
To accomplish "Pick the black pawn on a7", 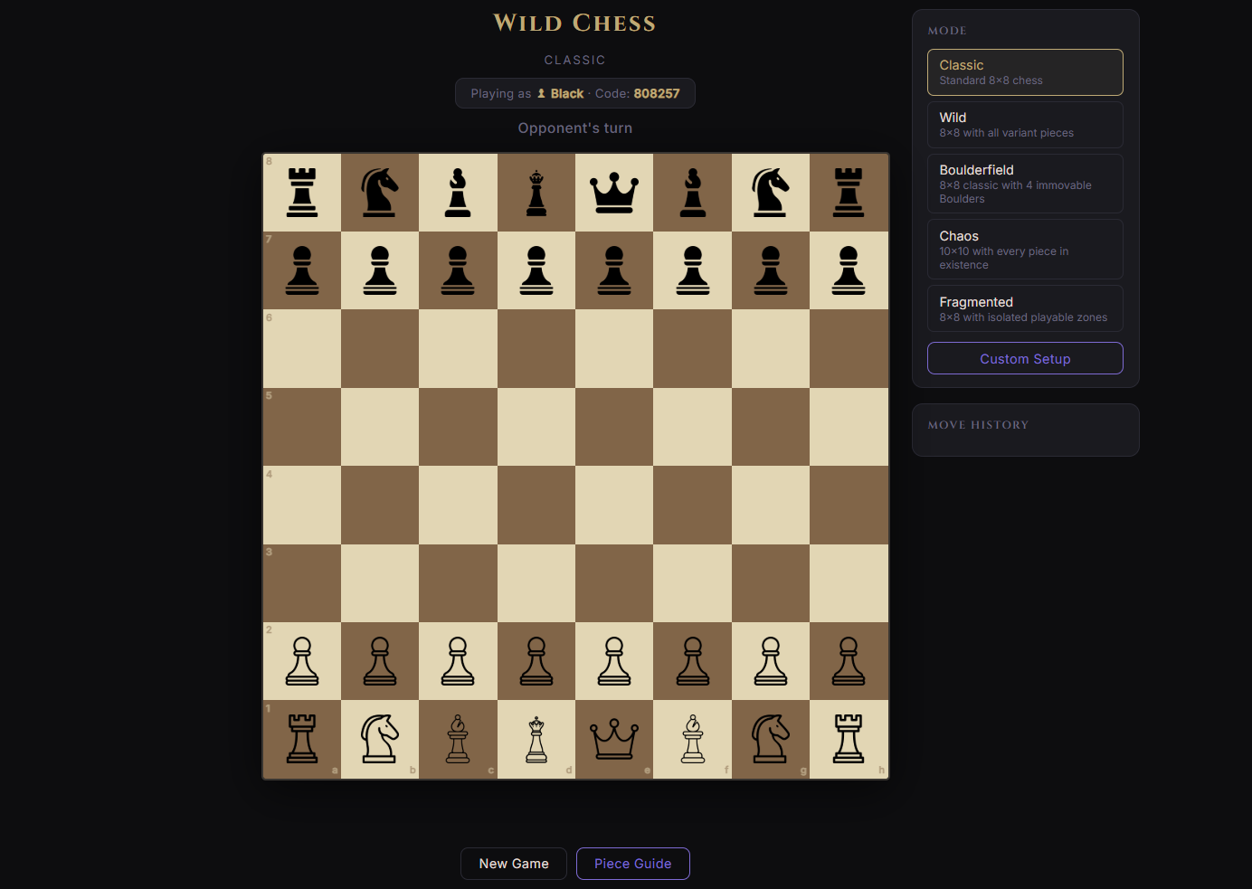I will pos(302,270).
